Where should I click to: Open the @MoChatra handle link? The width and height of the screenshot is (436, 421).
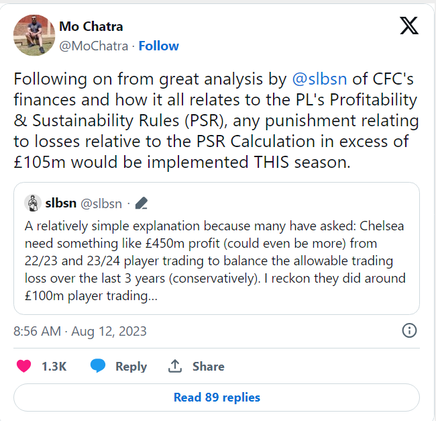point(94,46)
